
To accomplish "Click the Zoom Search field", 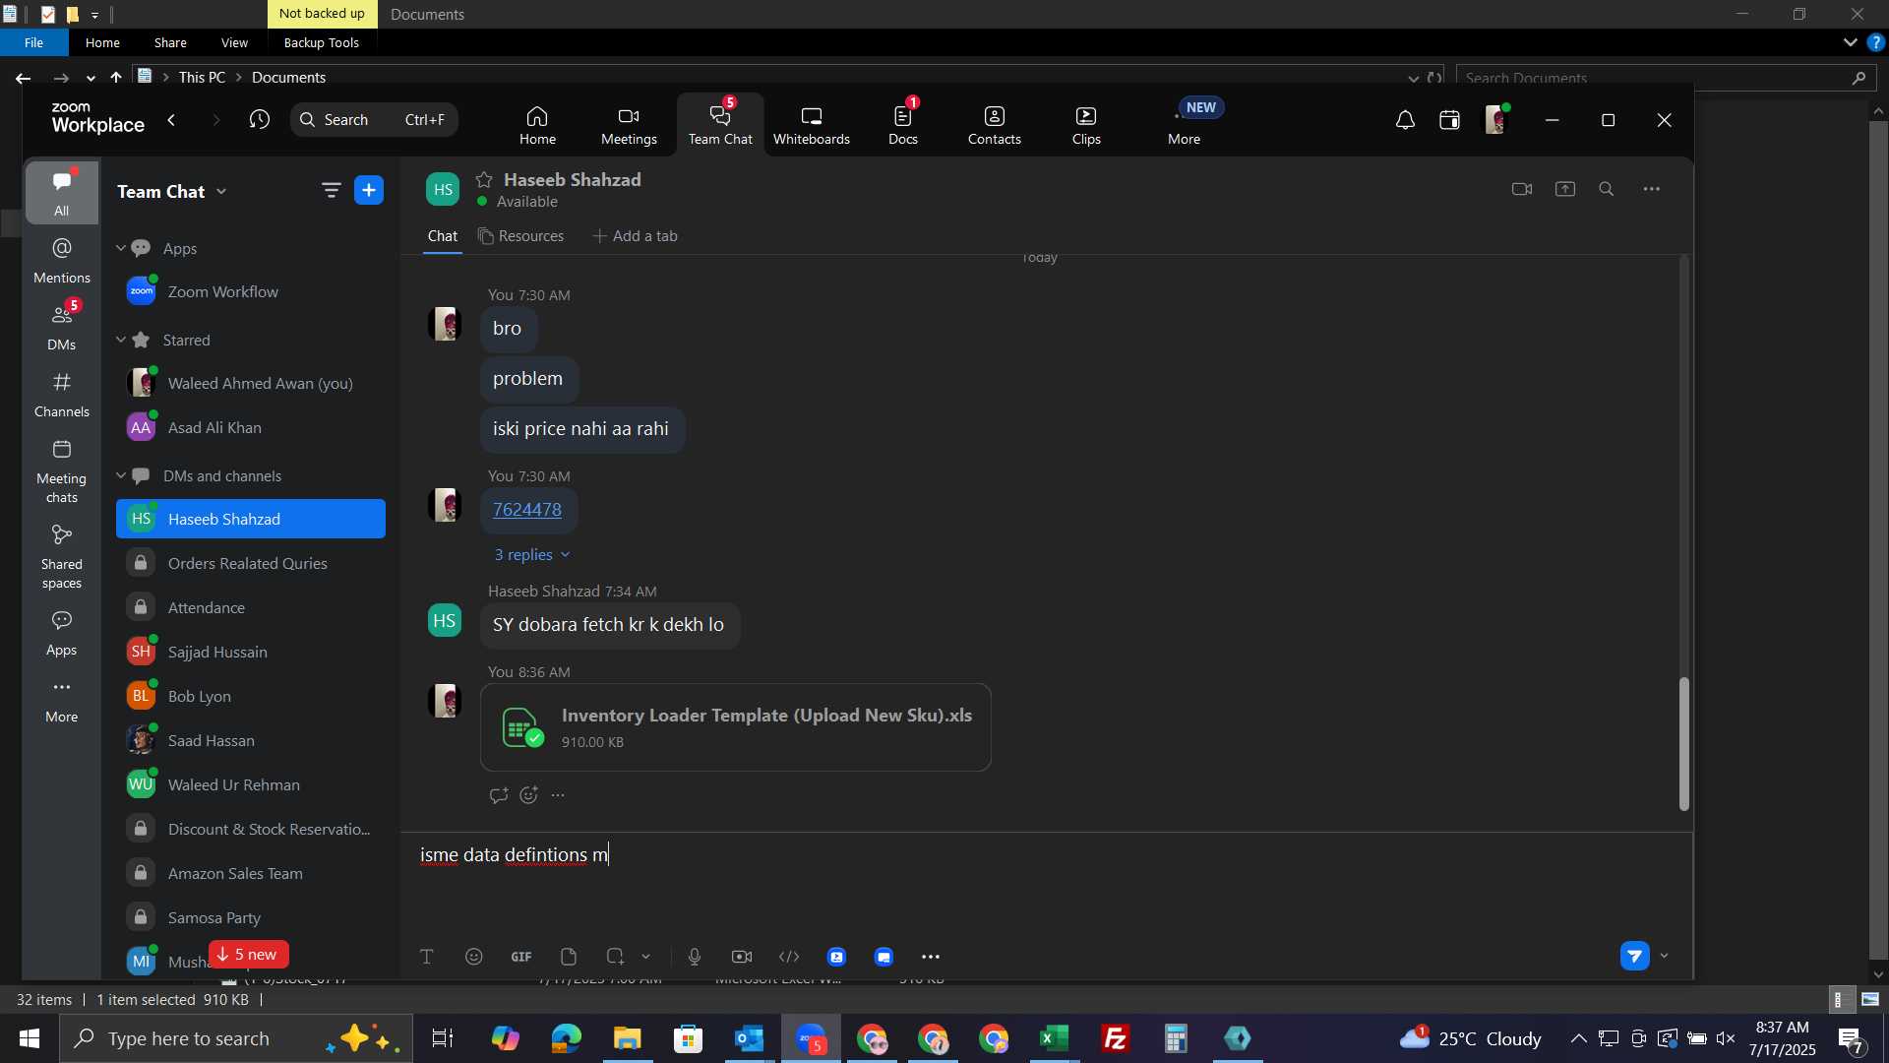I will pyautogui.click(x=374, y=120).
